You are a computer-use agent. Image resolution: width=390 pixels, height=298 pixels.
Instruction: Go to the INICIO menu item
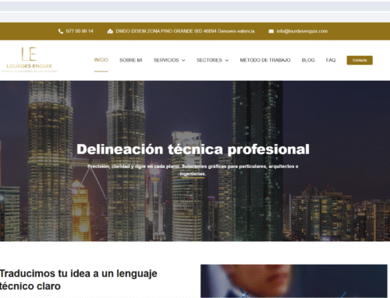(x=101, y=60)
